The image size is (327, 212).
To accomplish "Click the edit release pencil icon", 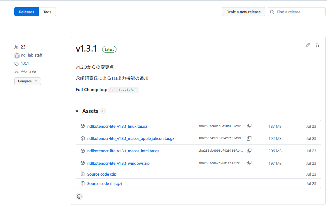I will tap(308, 45).
